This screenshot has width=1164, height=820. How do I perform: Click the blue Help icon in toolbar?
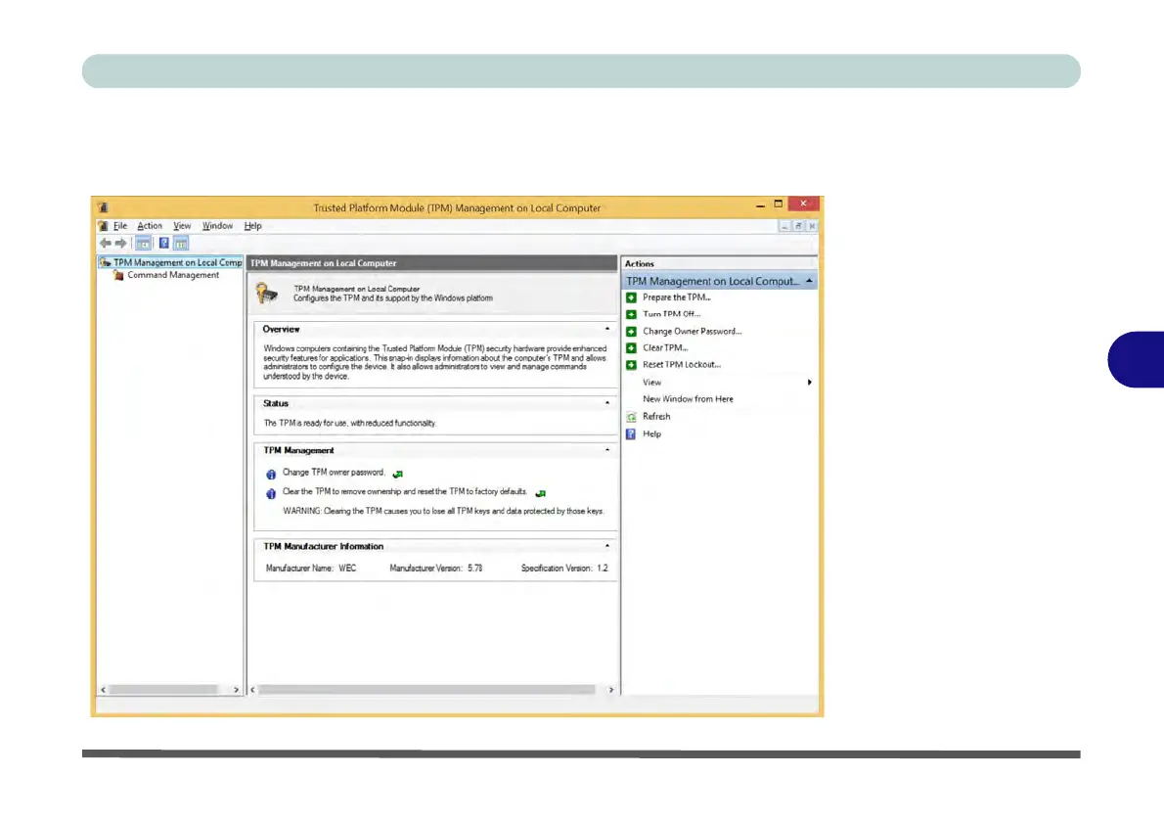(x=164, y=244)
